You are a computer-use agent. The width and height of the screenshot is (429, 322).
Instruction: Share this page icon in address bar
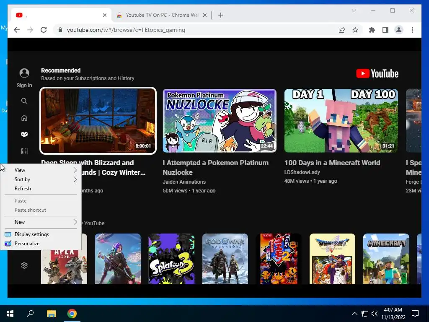point(342,30)
